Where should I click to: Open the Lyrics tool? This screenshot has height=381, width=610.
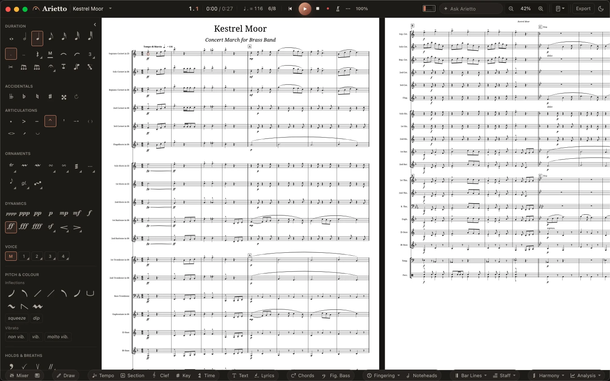[x=264, y=375]
